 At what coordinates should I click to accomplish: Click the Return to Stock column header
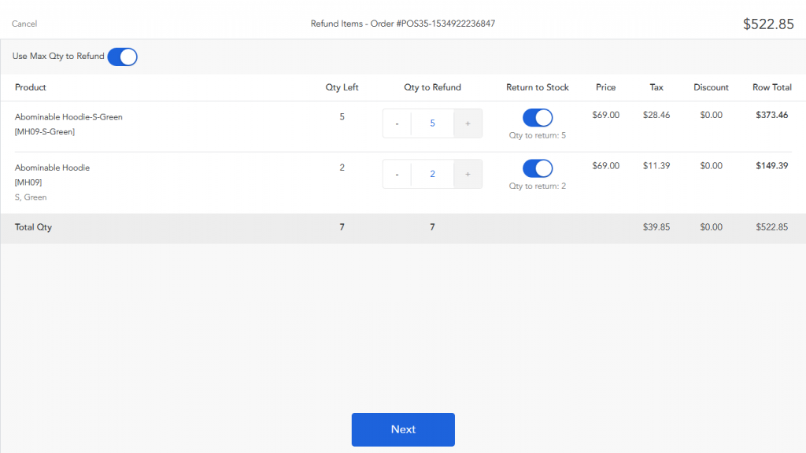tap(538, 87)
